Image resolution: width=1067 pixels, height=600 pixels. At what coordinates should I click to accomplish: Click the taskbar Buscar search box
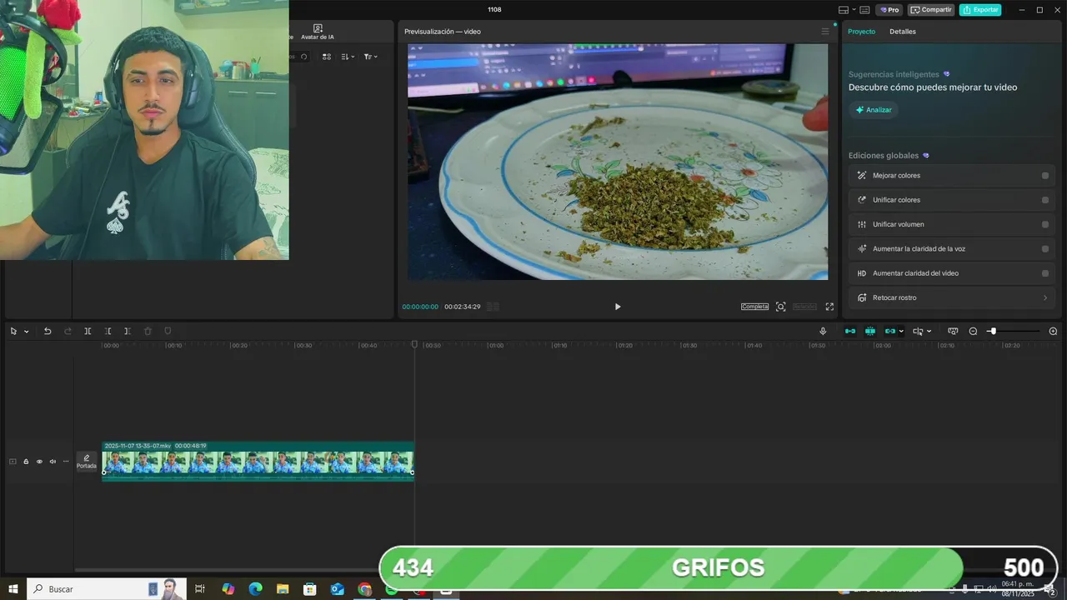coord(106,589)
